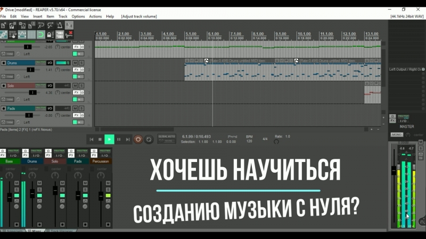
Task: Click the arrange view horizontal scrollbar
Action: pos(137,130)
